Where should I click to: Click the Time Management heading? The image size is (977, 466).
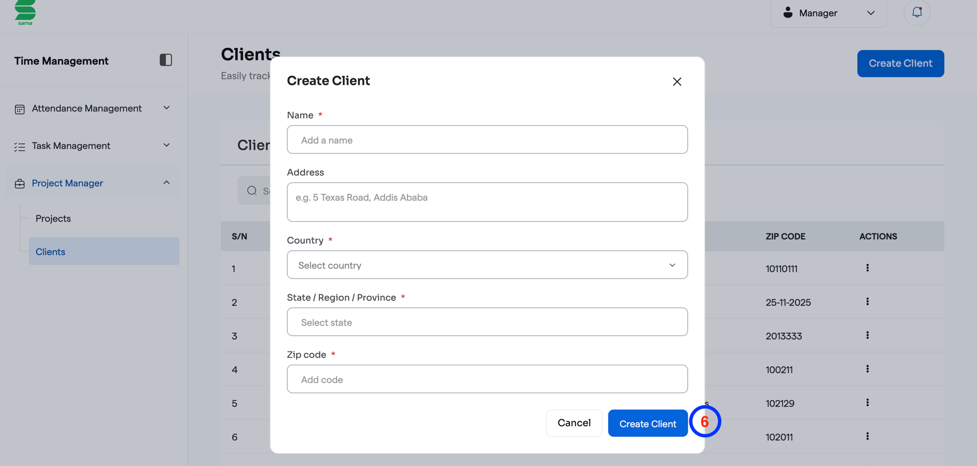point(61,61)
